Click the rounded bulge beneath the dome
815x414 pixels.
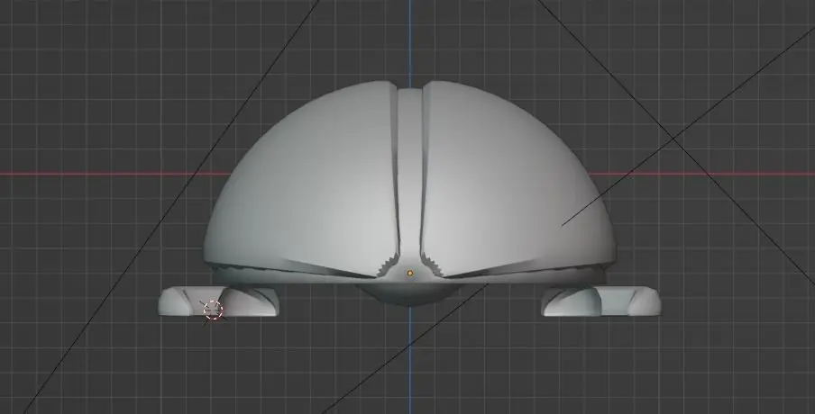410,294
